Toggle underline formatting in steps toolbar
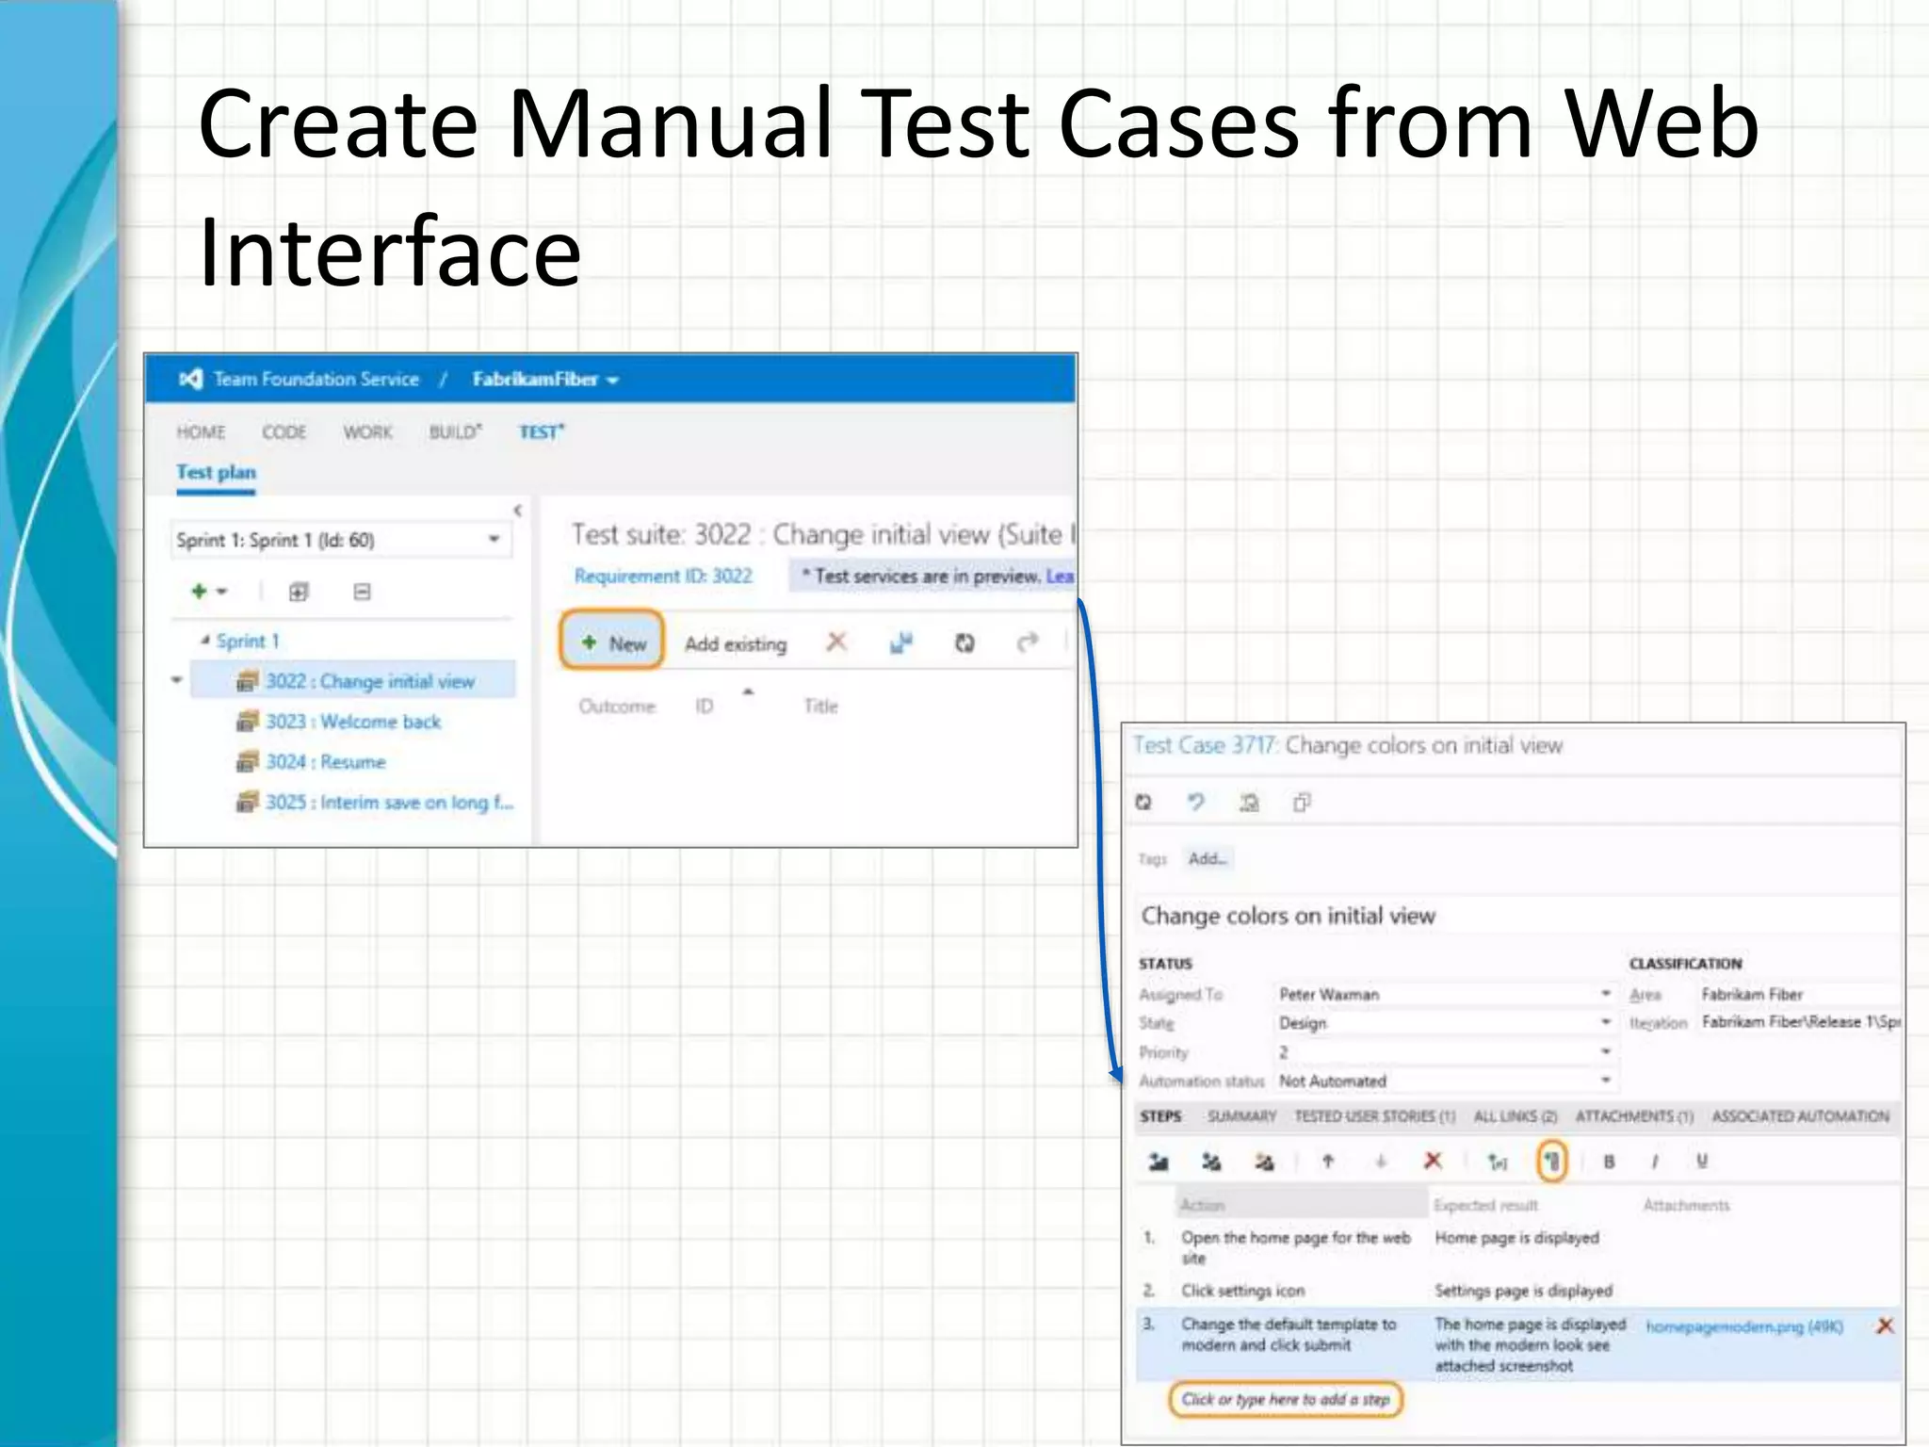1929x1447 pixels. click(1702, 1162)
